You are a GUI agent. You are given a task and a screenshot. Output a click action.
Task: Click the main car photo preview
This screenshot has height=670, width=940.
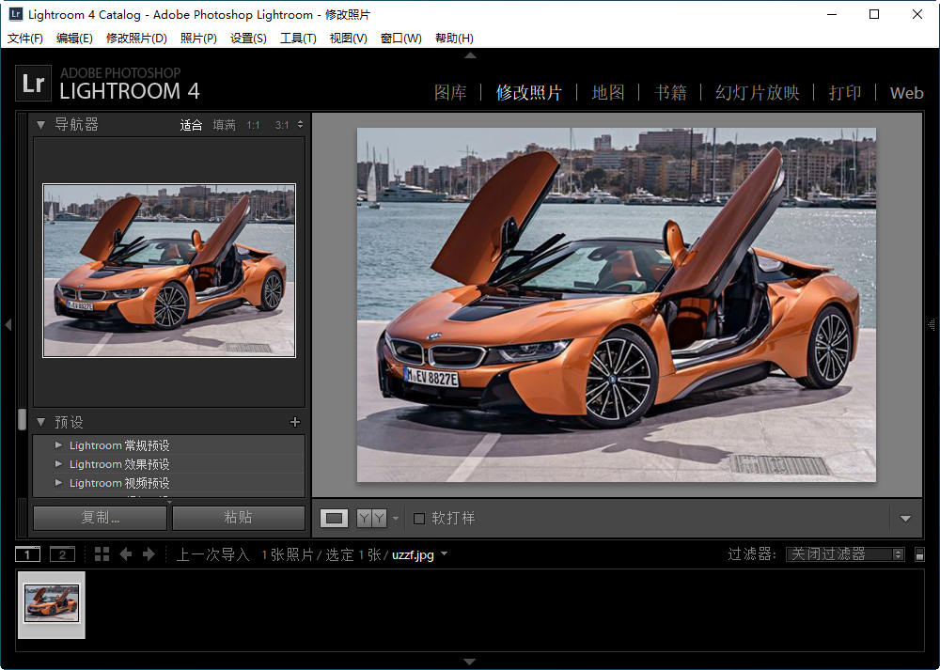click(x=617, y=304)
